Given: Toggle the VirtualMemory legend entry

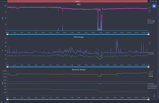Looking at the screenshot, I should 153,87.
